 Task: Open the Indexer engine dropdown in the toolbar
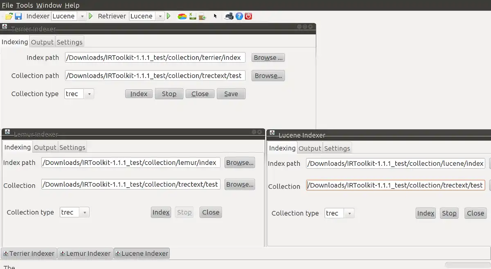click(82, 16)
